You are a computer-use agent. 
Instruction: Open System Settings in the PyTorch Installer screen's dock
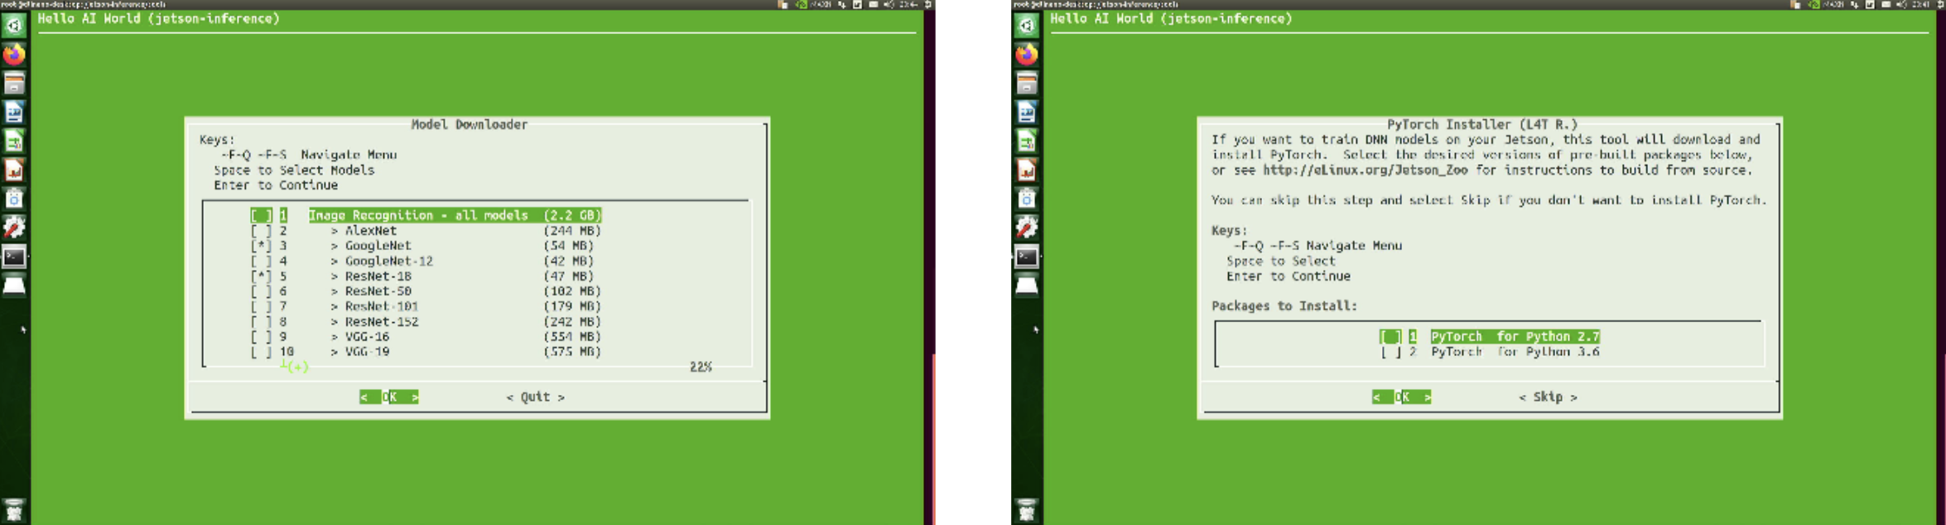(x=1027, y=228)
